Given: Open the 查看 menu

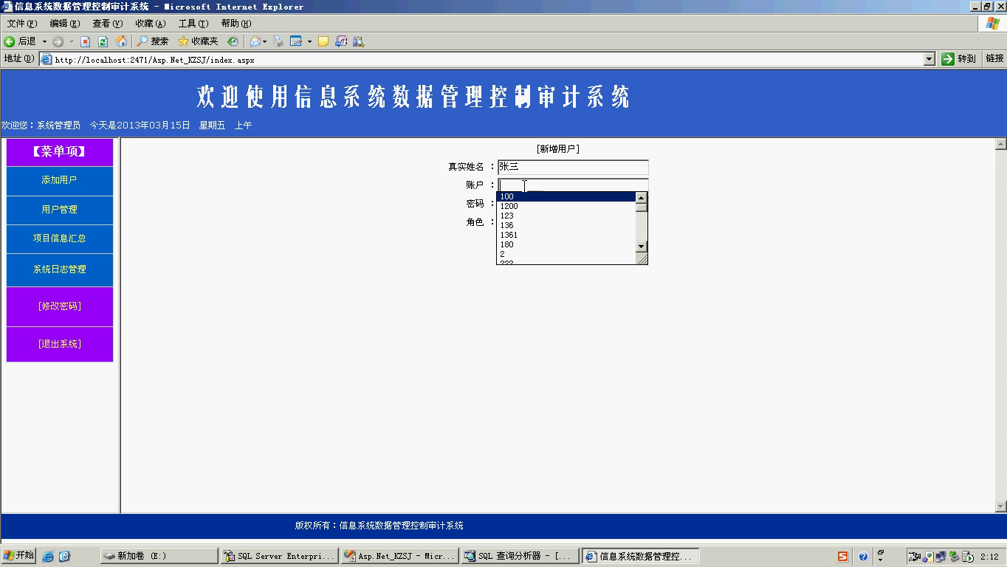Looking at the screenshot, I should pyautogui.click(x=108, y=24).
